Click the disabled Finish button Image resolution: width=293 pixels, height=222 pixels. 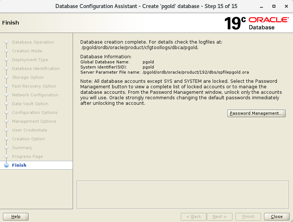coord(248,217)
